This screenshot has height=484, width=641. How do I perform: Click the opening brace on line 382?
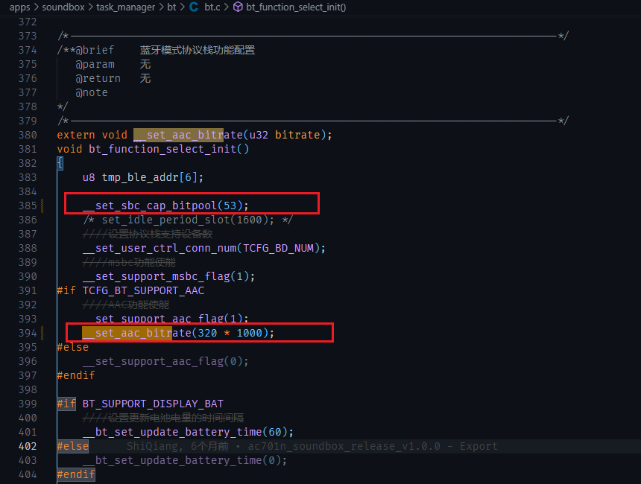[x=60, y=163]
